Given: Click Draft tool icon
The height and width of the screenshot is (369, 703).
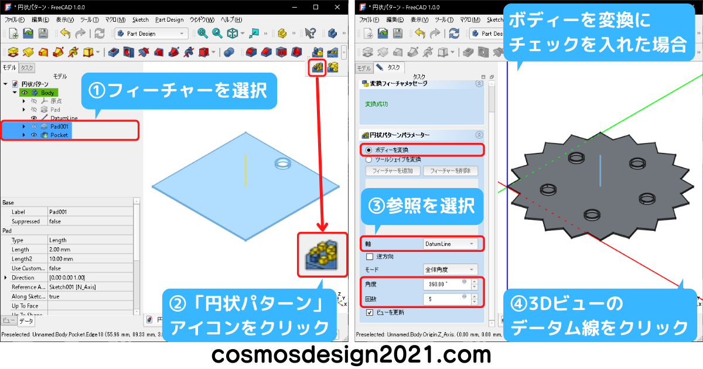Looking at the screenshot, I should point(282,52).
